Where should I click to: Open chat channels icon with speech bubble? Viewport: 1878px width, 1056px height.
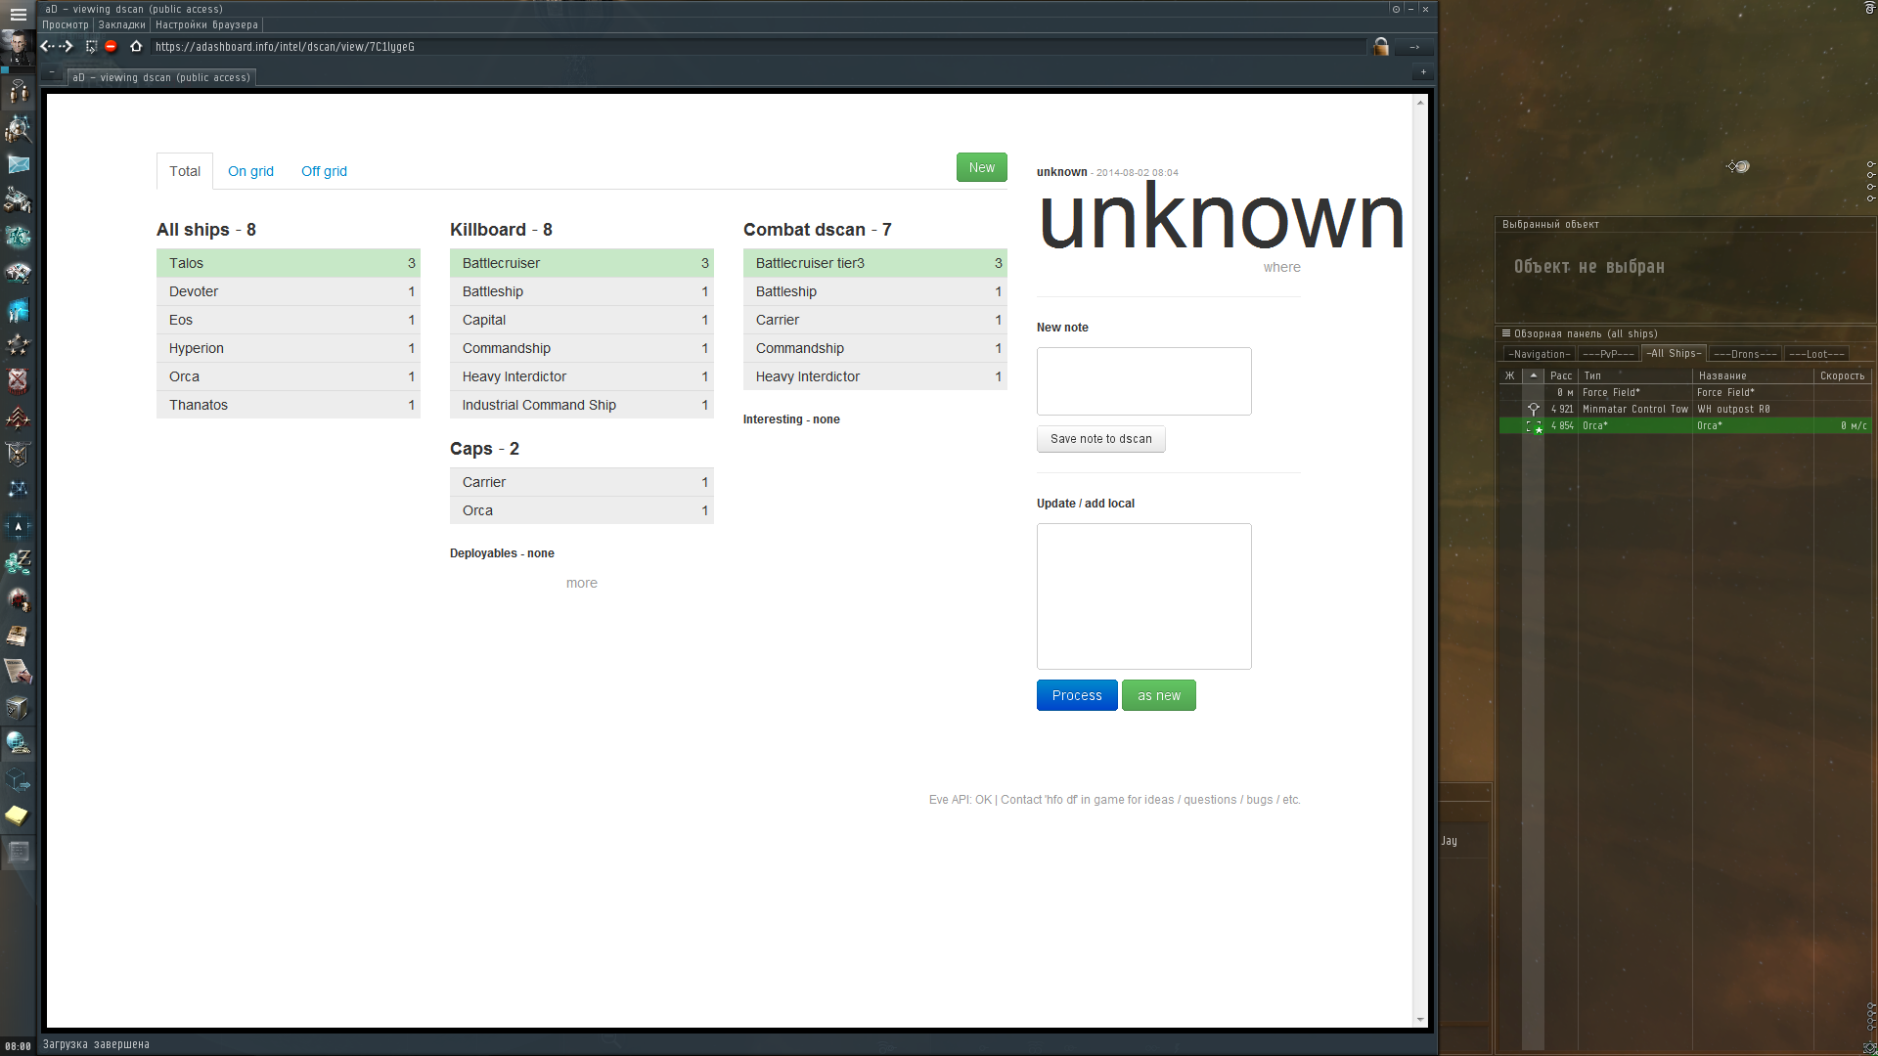pyautogui.click(x=18, y=93)
